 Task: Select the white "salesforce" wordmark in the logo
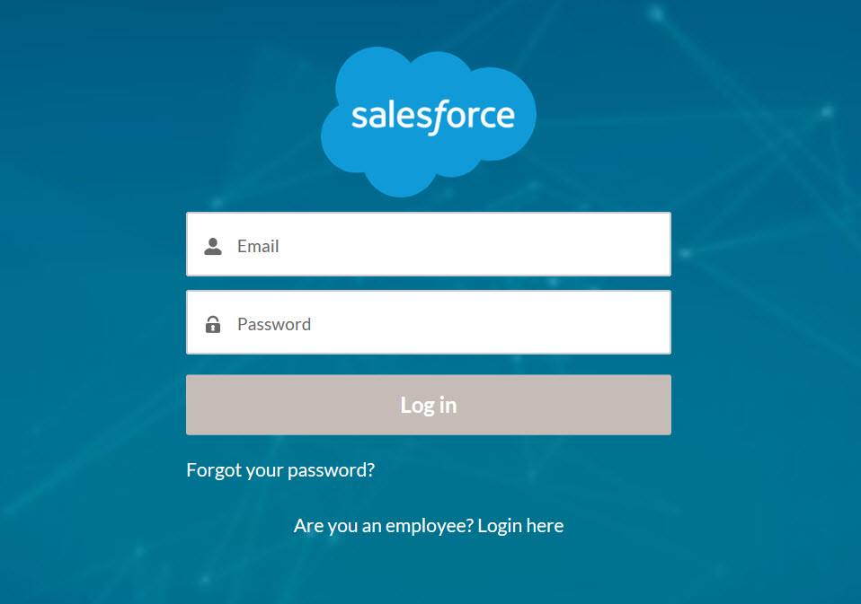(432, 117)
